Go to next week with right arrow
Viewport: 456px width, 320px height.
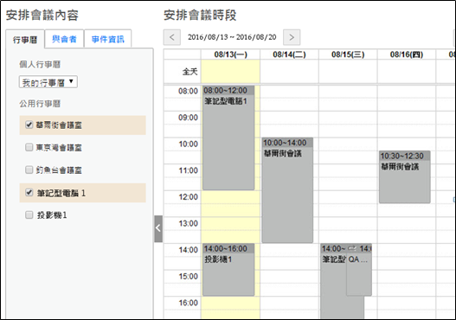click(292, 37)
